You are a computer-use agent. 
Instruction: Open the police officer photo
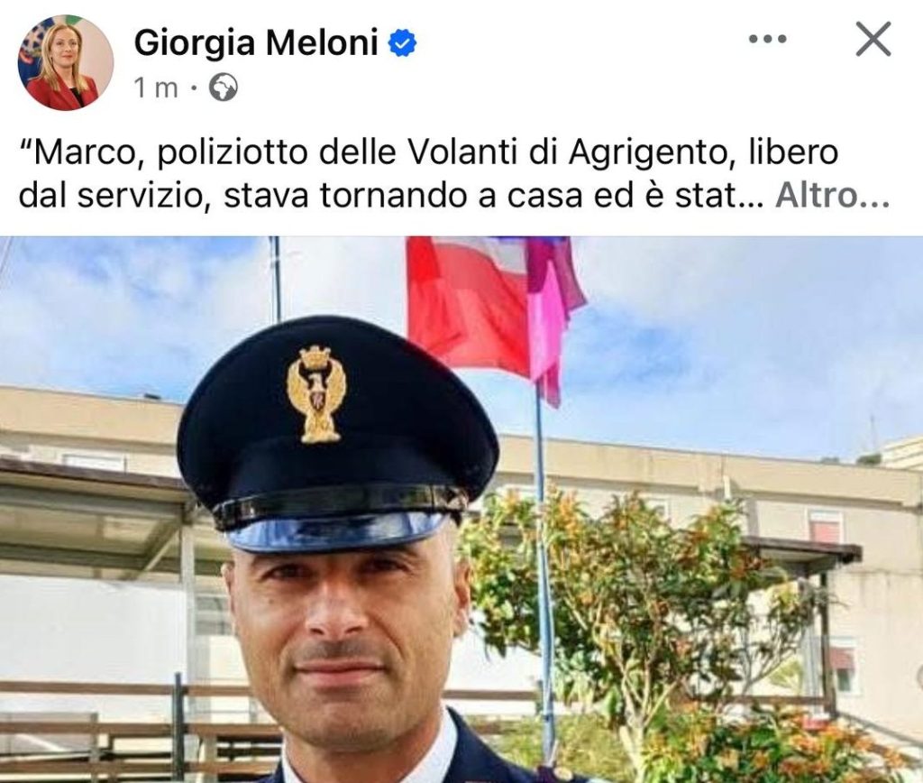461,510
